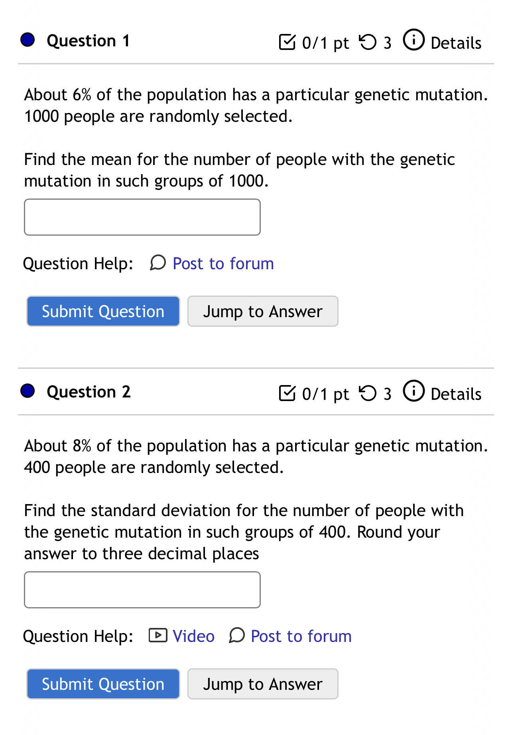Image resolution: width=512 pixels, height=735 pixels.
Task: Select the blue status dot beside Question 2
Action: (27, 391)
